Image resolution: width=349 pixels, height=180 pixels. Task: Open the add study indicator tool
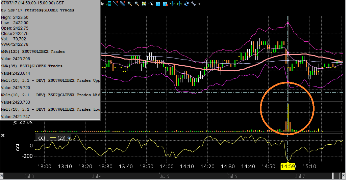click(x=108, y=4)
